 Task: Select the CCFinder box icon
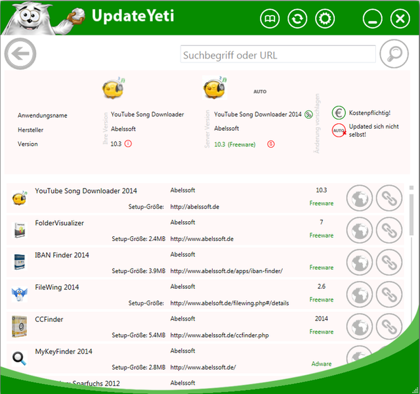(x=20, y=326)
